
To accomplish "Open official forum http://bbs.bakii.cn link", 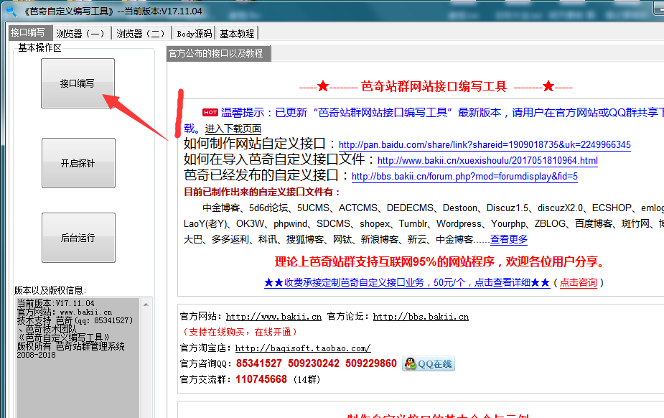I will tap(421, 317).
